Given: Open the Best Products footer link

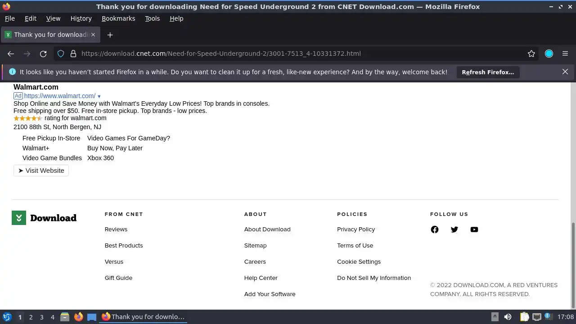Looking at the screenshot, I should 124,245.
